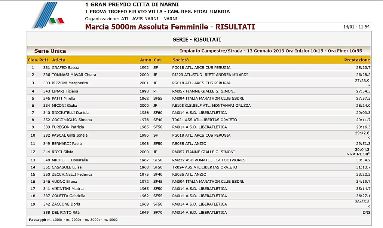Click the winning time 25:20.7
Image resolution: width=383 pixels, height=228 pixels.
click(x=363, y=67)
